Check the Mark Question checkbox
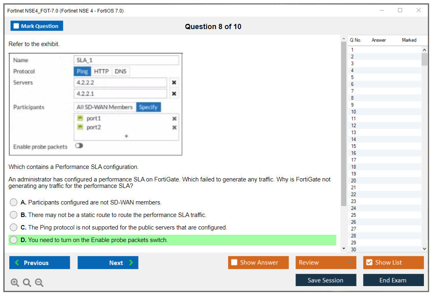Image resolution: width=434 pixels, height=297 pixels. point(17,26)
